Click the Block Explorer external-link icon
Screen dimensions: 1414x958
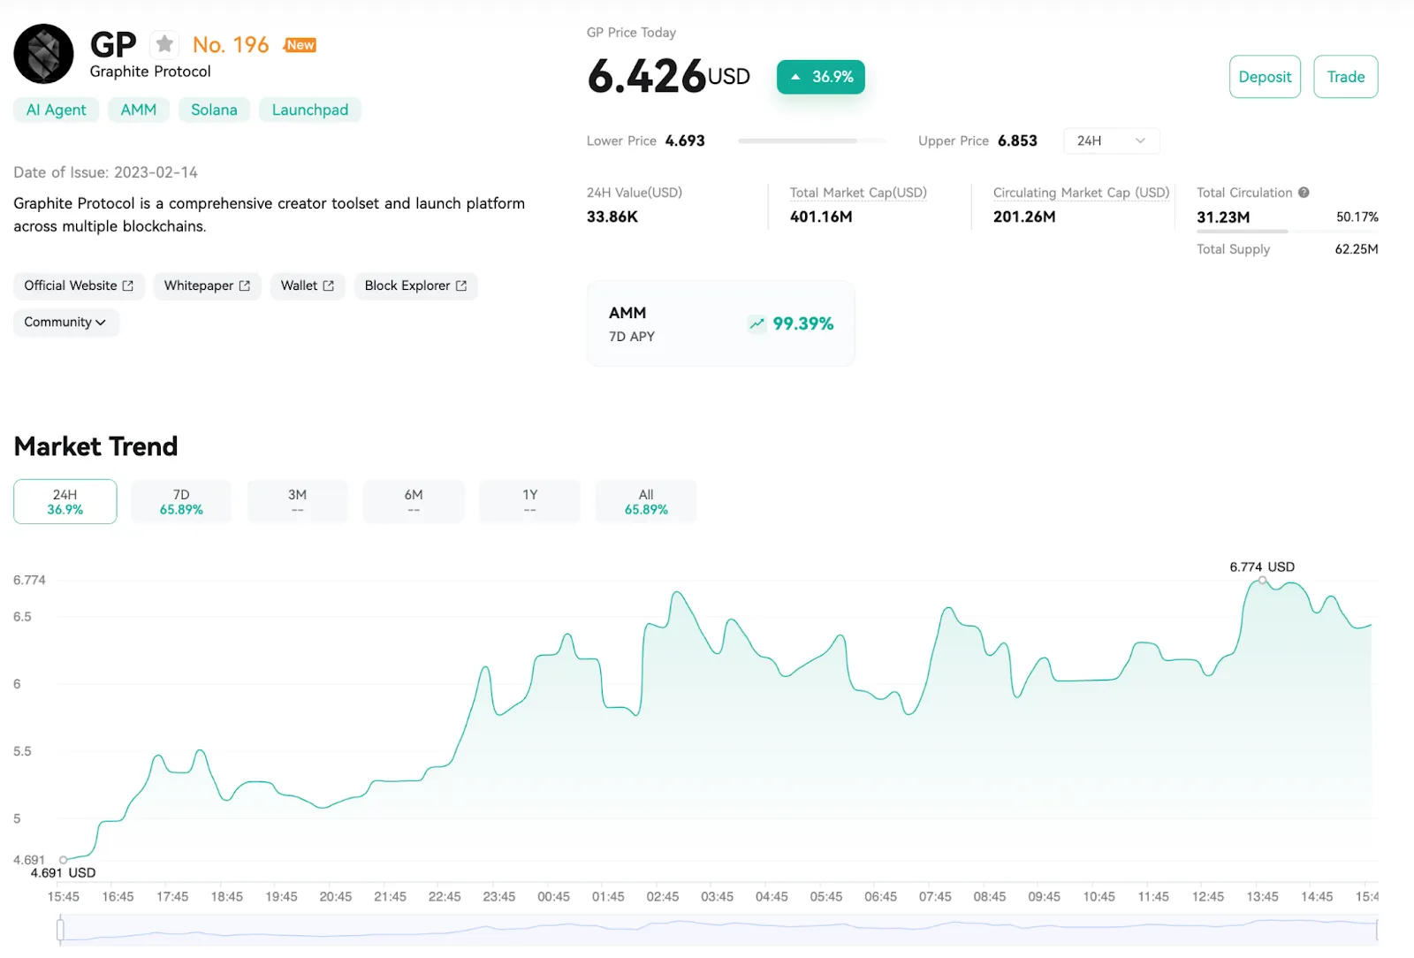pos(461,285)
